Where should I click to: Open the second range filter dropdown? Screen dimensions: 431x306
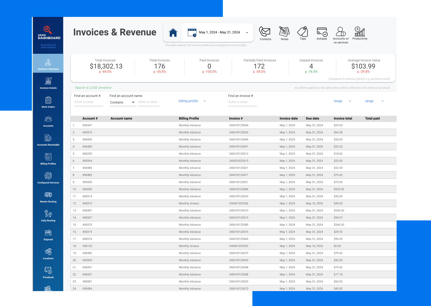pos(374,101)
